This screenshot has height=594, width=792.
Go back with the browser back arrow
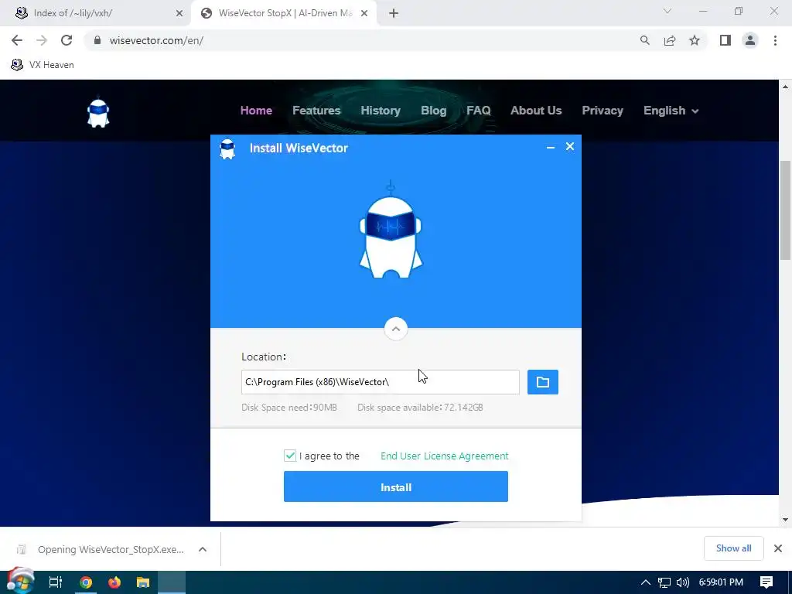pos(17,40)
